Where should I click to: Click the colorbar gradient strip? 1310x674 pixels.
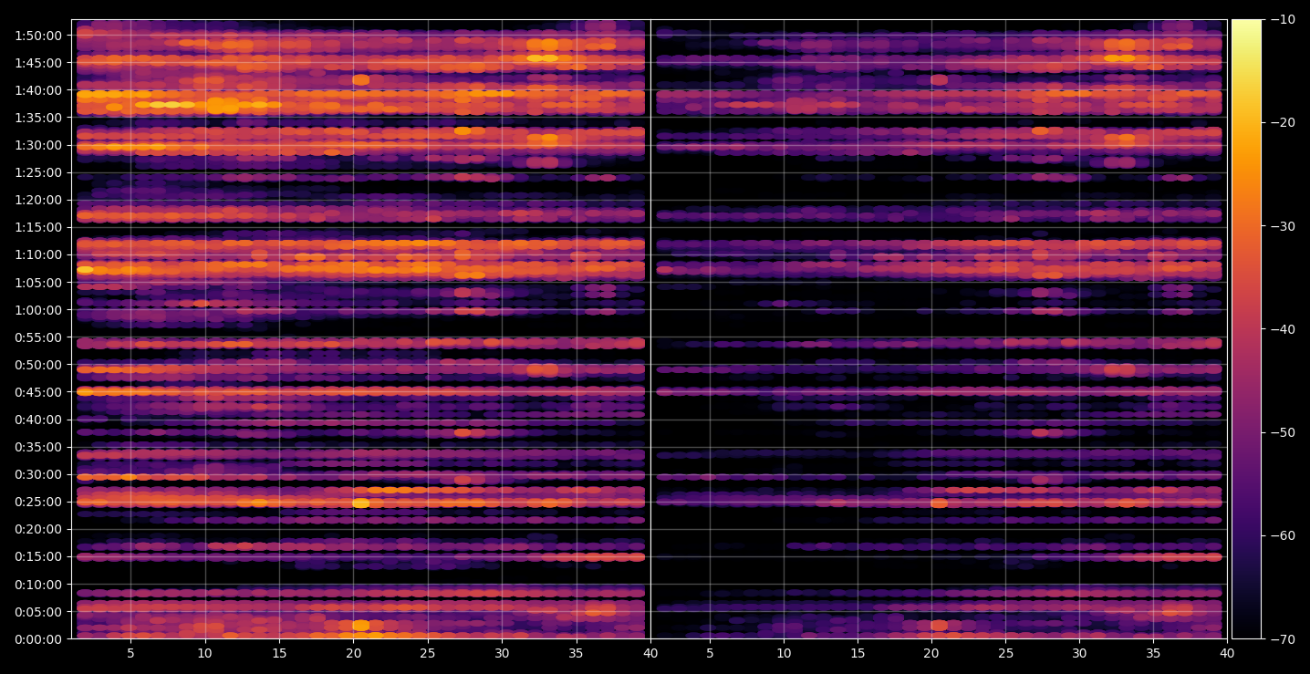tap(1246, 329)
